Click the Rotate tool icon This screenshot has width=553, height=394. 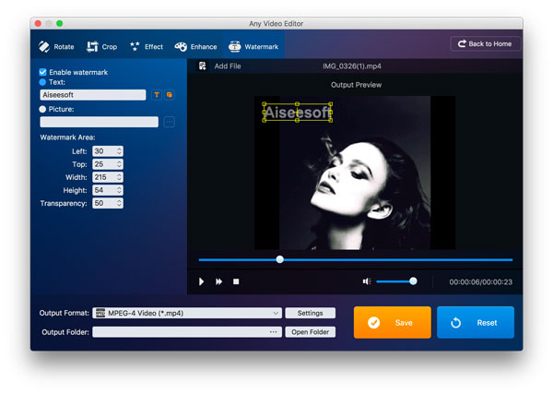(x=44, y=46)
